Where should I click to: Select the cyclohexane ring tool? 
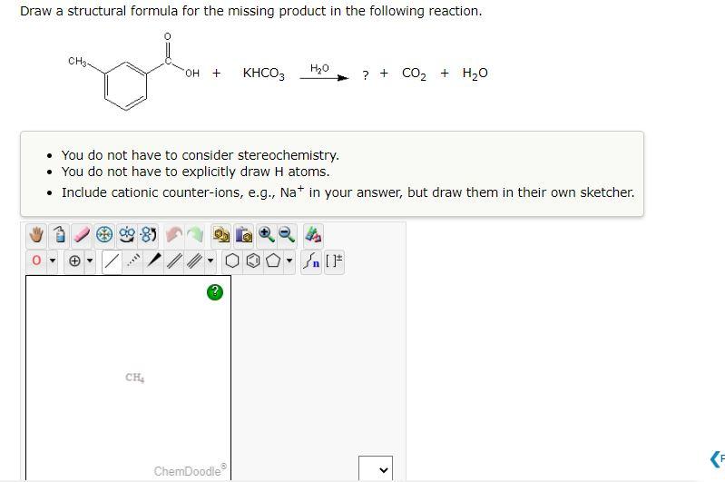click(232, 261)
